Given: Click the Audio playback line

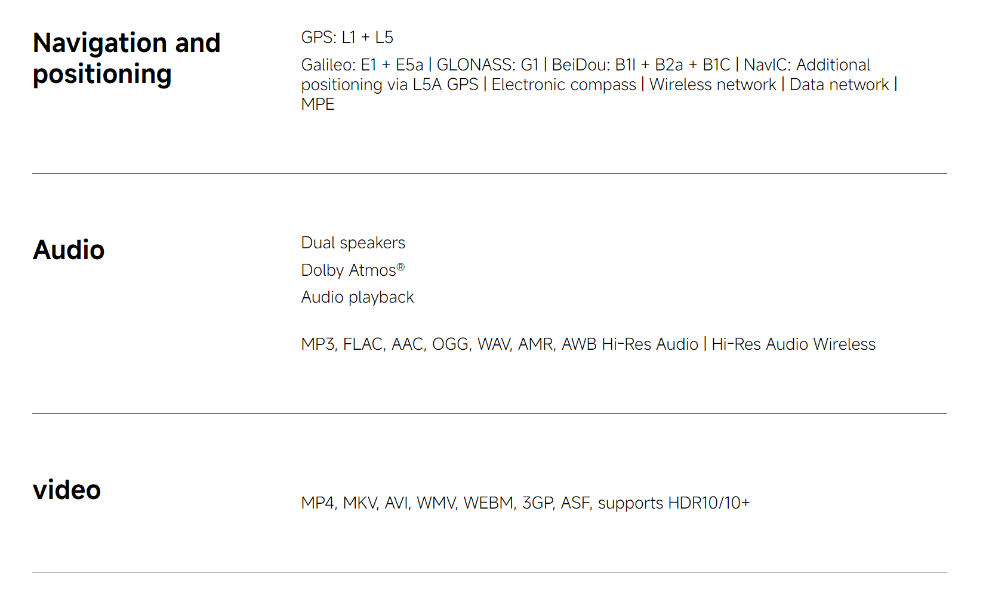Looking at the screenshot, I should (358, 297).
